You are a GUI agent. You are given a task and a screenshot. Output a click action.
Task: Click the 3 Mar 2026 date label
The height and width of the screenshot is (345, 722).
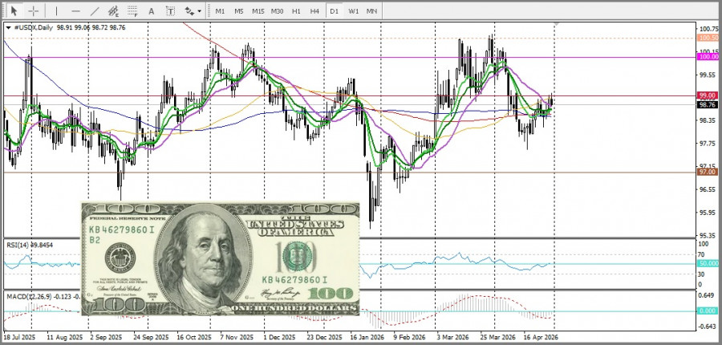[454, 337]
